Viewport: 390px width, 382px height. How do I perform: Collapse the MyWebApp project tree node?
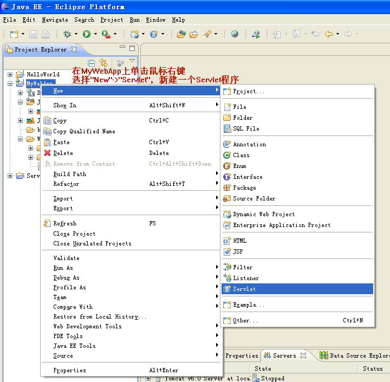[10, 83]
